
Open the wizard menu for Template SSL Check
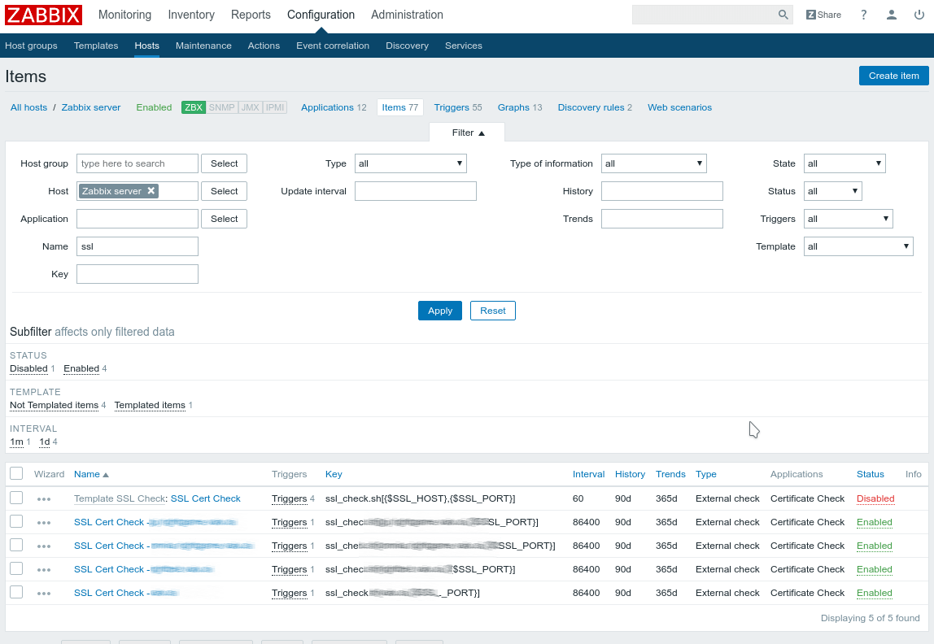click(x=45, y=498)
